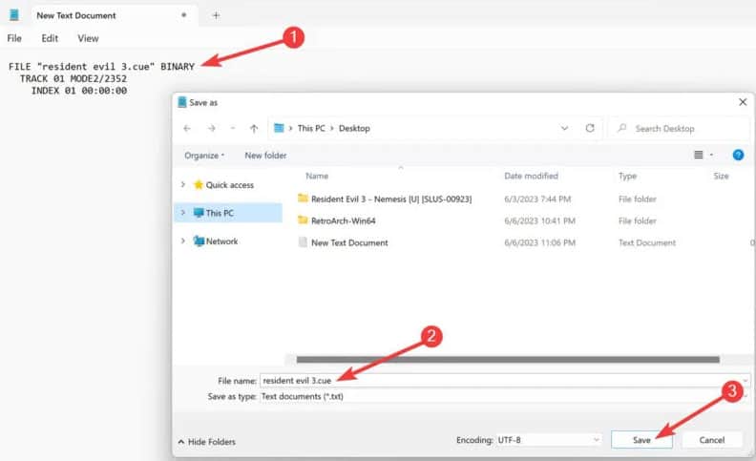Open the File menu in Notepad
756x461 pixels.
coord(14,38)
